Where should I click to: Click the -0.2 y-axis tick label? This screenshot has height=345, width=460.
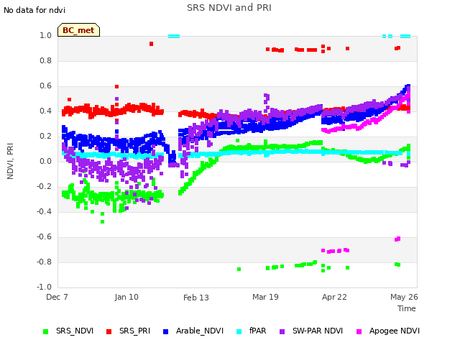(44, 186)
